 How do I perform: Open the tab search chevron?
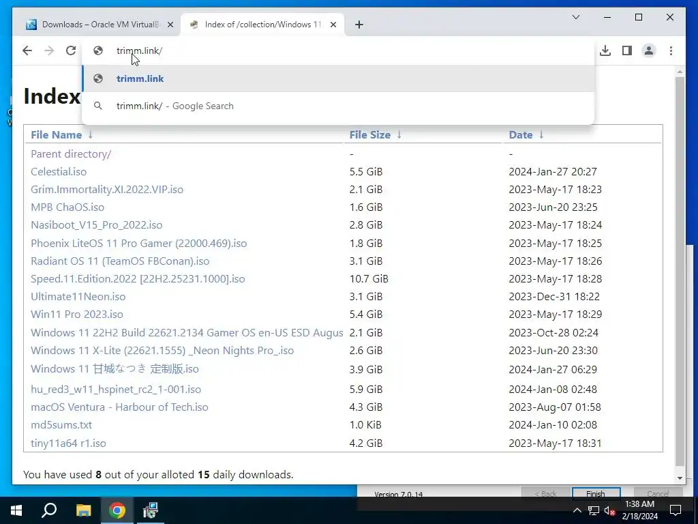575,17
